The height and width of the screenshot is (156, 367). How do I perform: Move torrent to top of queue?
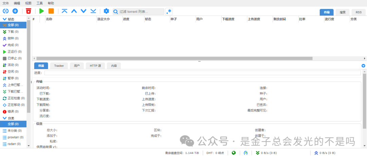(x=65, y=11)
